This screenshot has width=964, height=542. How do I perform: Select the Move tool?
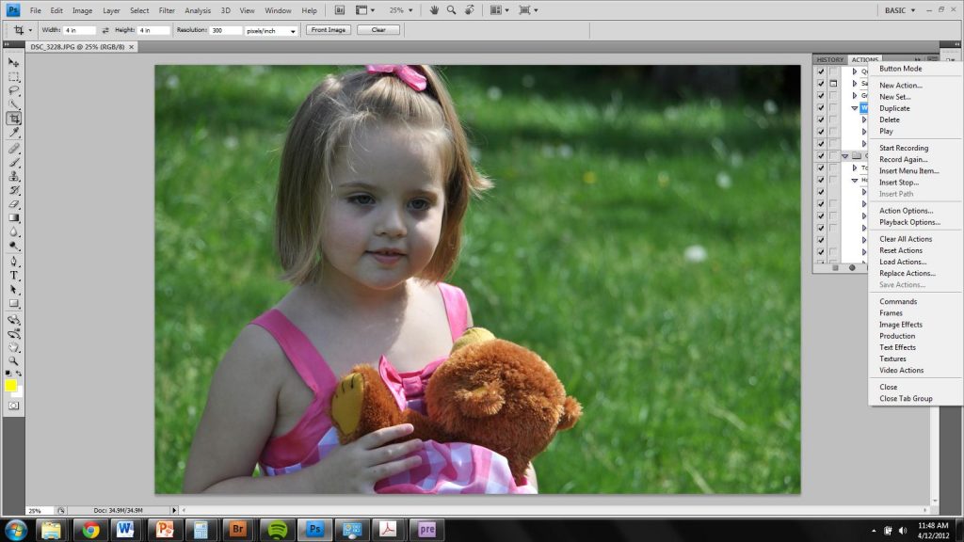pos(14,62)
